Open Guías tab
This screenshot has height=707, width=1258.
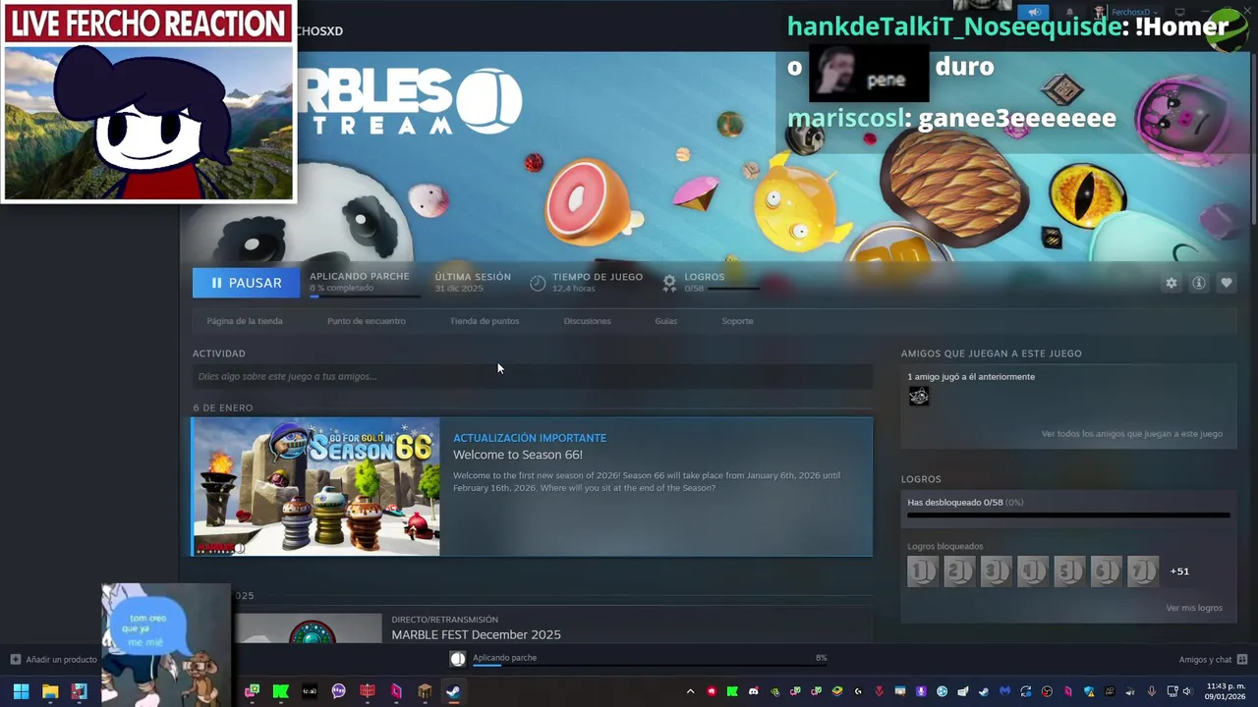tap(665, 321)
